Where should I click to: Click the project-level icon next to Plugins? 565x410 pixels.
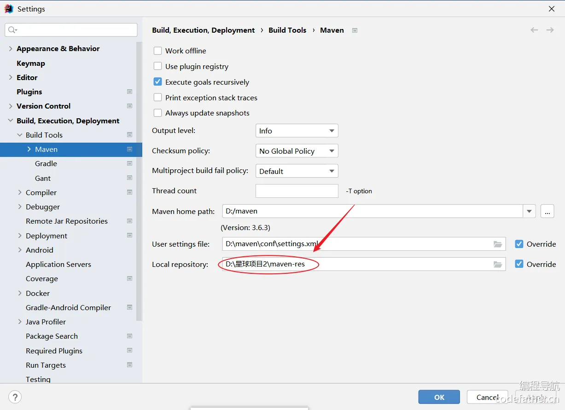[129, 92]
